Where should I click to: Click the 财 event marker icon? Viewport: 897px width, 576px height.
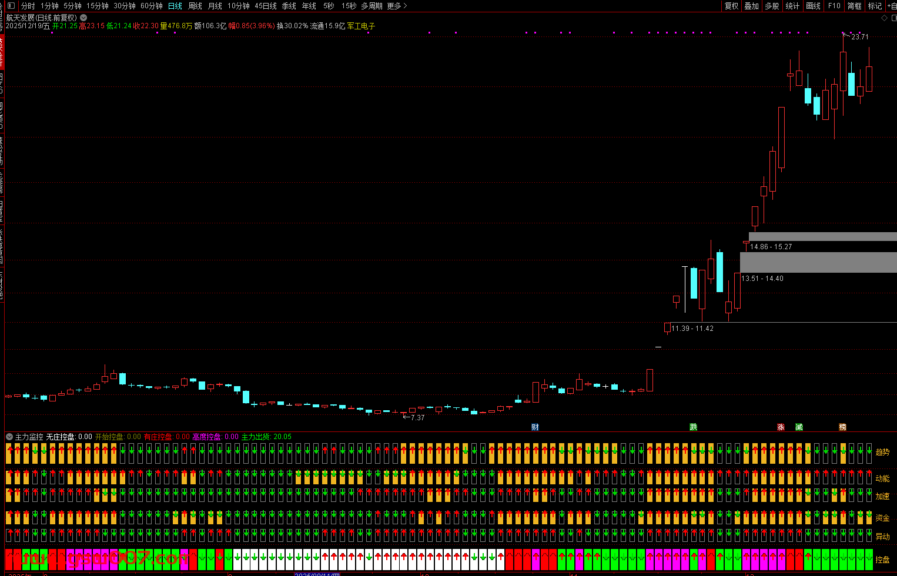coord(535,427)
